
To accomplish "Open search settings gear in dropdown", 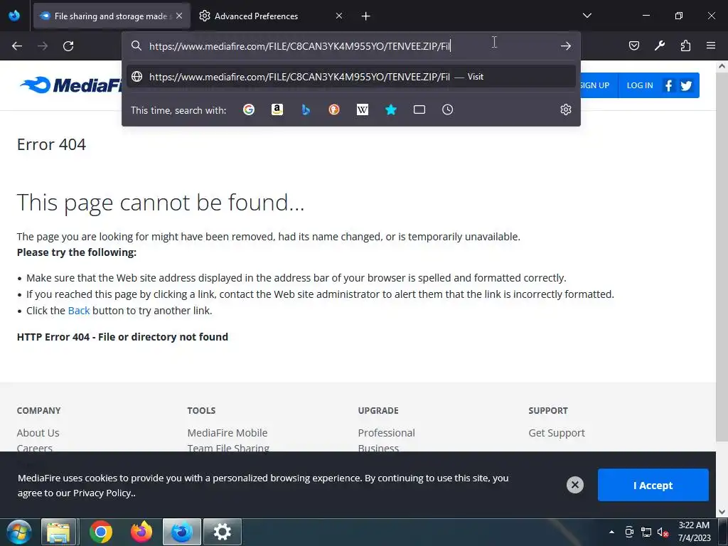I will [565, 109].
